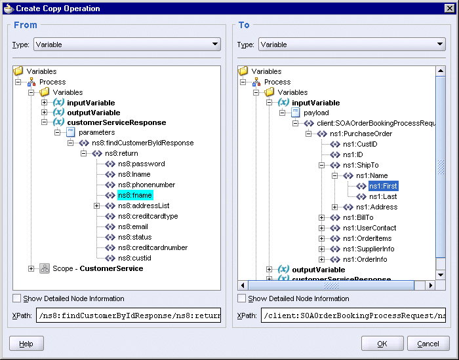Screen dimensions: 459x360
Task: Click the ns8:findCustomerByIdResponse element icon
Action: 84,143
